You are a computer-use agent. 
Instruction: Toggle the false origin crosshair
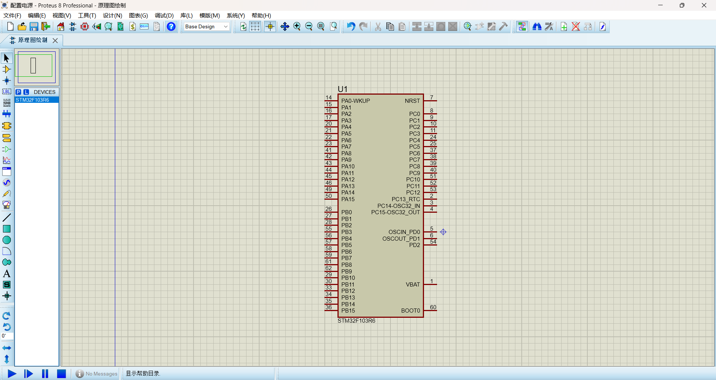tap(270, 26)
